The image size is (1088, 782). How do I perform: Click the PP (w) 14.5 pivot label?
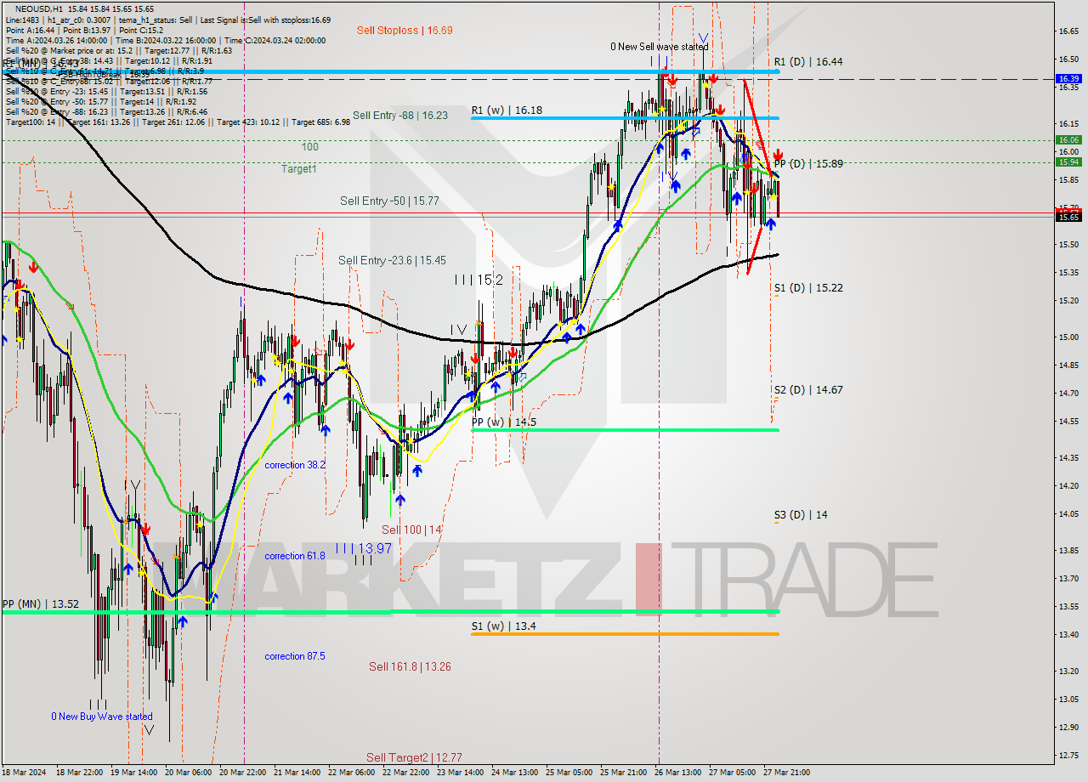point(504,422)
